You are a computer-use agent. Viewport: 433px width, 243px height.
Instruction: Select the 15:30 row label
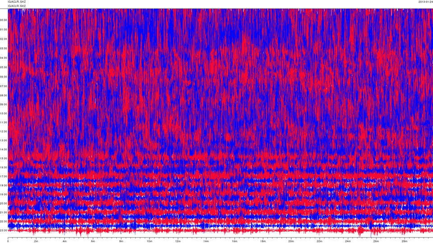tap(3, 158)
